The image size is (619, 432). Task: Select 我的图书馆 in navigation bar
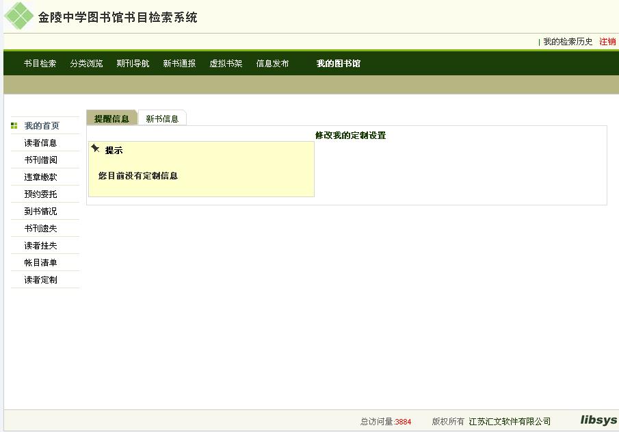coord(339,63)
